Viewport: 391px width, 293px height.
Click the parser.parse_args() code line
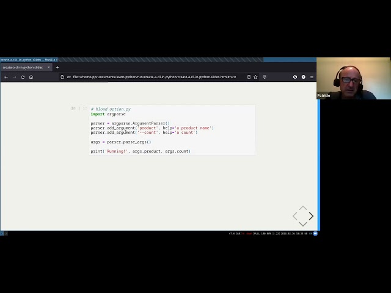121,142
